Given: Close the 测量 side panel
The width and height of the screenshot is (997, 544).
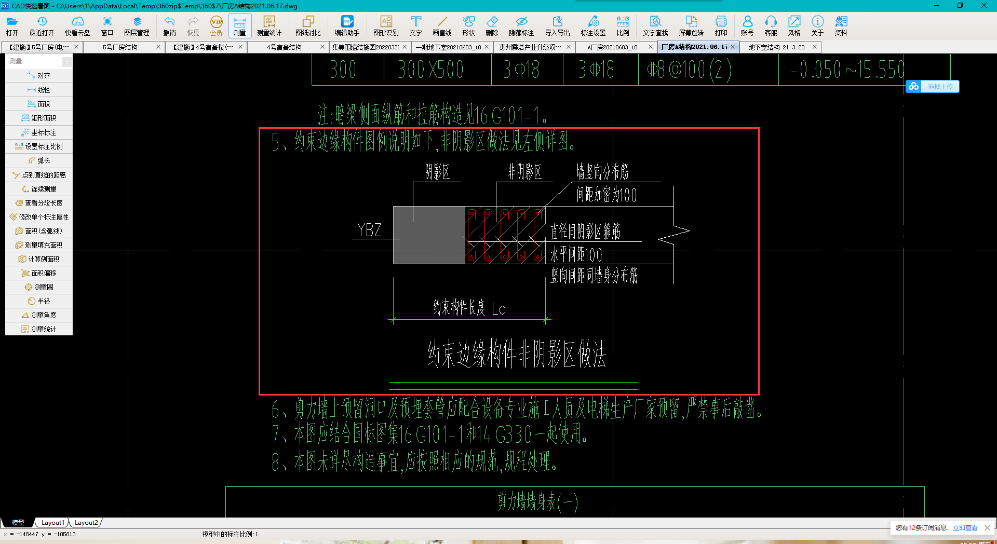Looking at the screenshot, I should point(67,62).
